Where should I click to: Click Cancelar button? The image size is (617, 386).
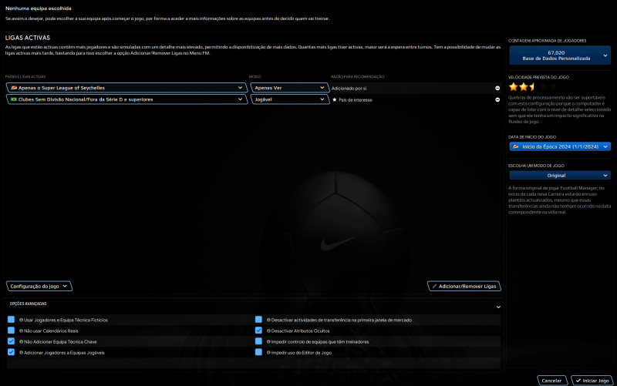(x=551, y=381)
